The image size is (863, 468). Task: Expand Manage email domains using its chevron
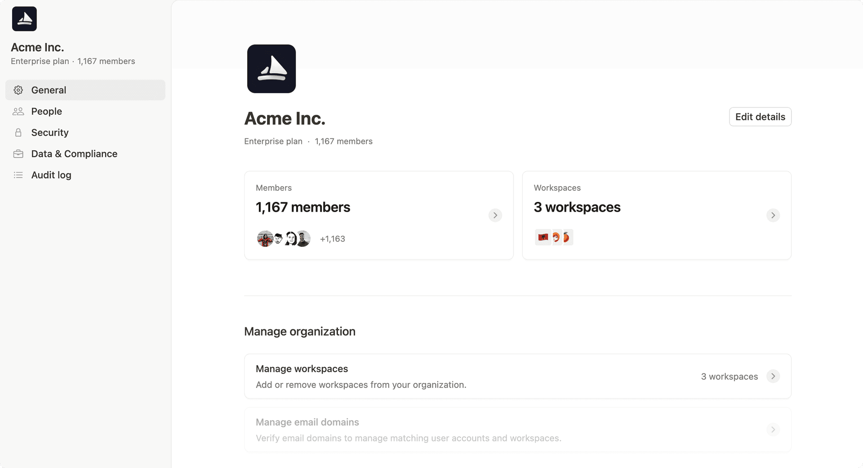point(773,430)
